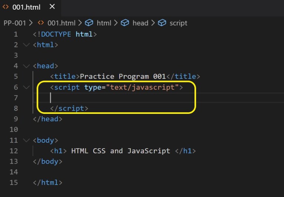Click line number 15 in the gutter
The width and height of the screenshot is (284, 197).
coord(14,183)
